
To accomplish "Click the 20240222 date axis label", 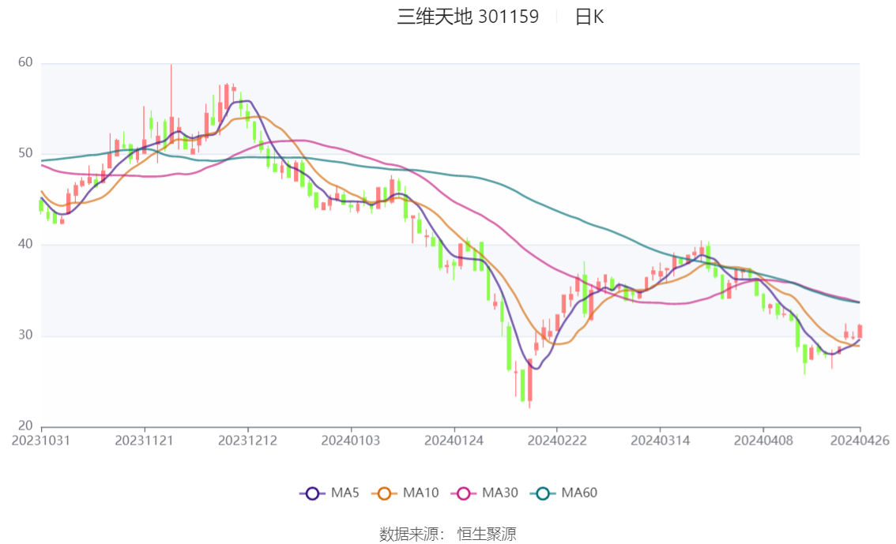I will coord(556,441).
